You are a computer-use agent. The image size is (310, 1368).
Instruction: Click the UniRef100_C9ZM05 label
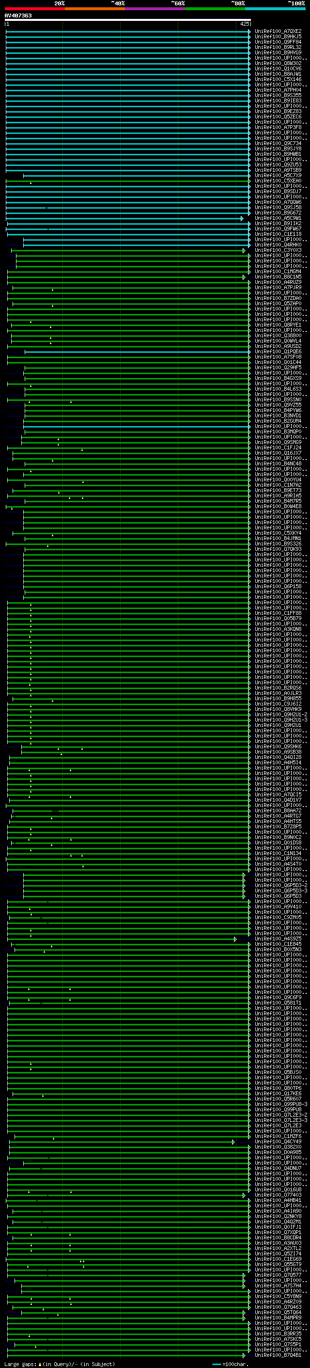[278, 917]
